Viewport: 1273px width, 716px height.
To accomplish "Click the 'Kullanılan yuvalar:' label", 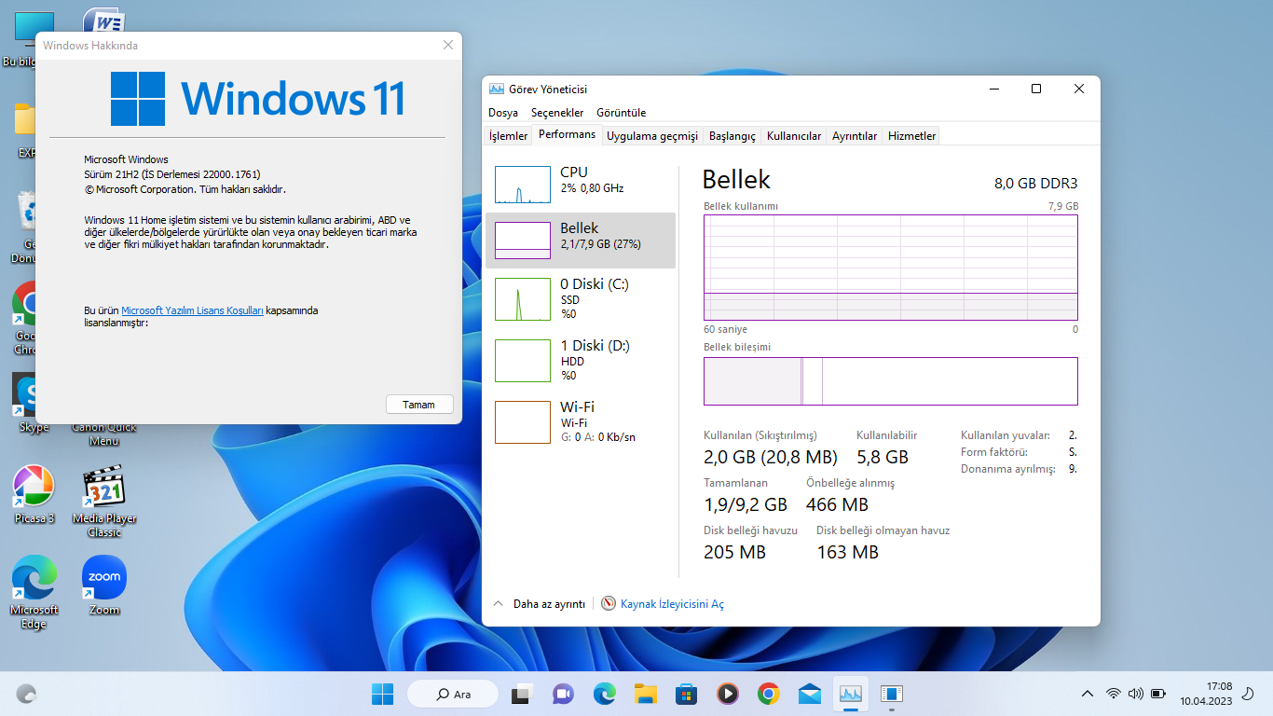I will coord(1006,435).
